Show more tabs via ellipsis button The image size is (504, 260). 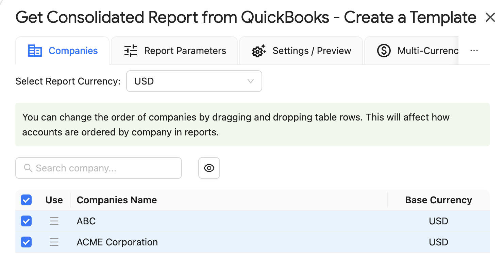point(474,51)
